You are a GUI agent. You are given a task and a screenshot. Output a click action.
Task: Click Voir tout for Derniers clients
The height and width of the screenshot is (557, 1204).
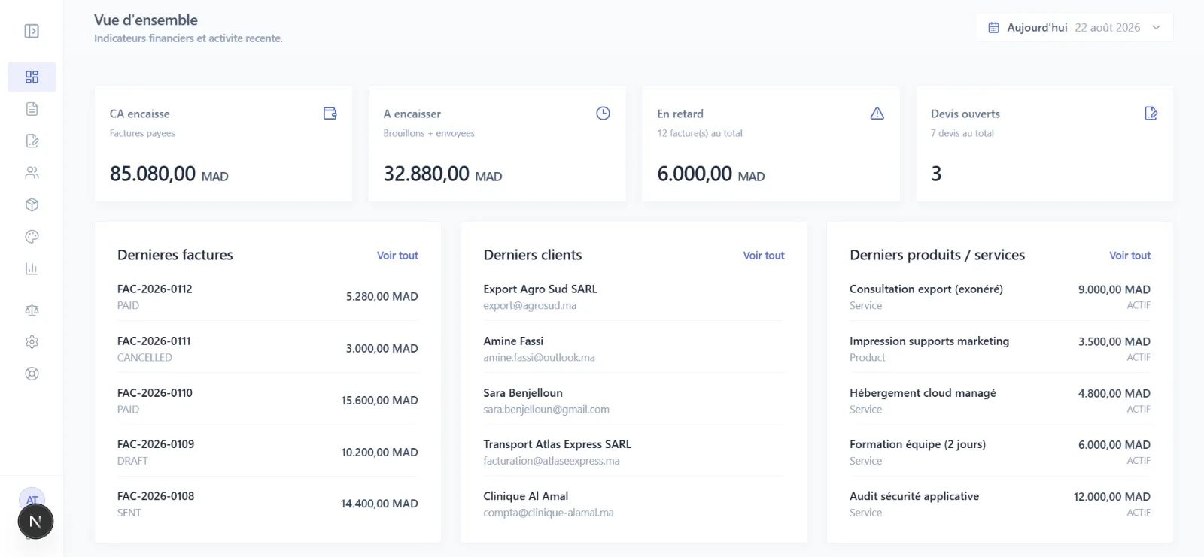(x=764, y=256)
